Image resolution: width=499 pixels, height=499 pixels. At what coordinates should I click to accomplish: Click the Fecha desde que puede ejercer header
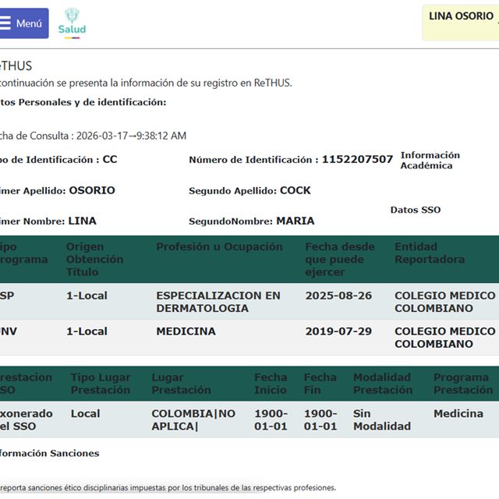coord(340,259)
